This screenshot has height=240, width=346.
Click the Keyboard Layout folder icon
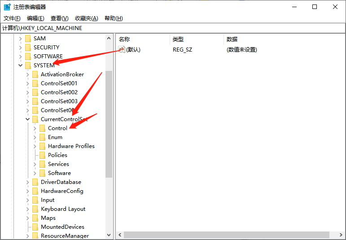pos(35,209)
